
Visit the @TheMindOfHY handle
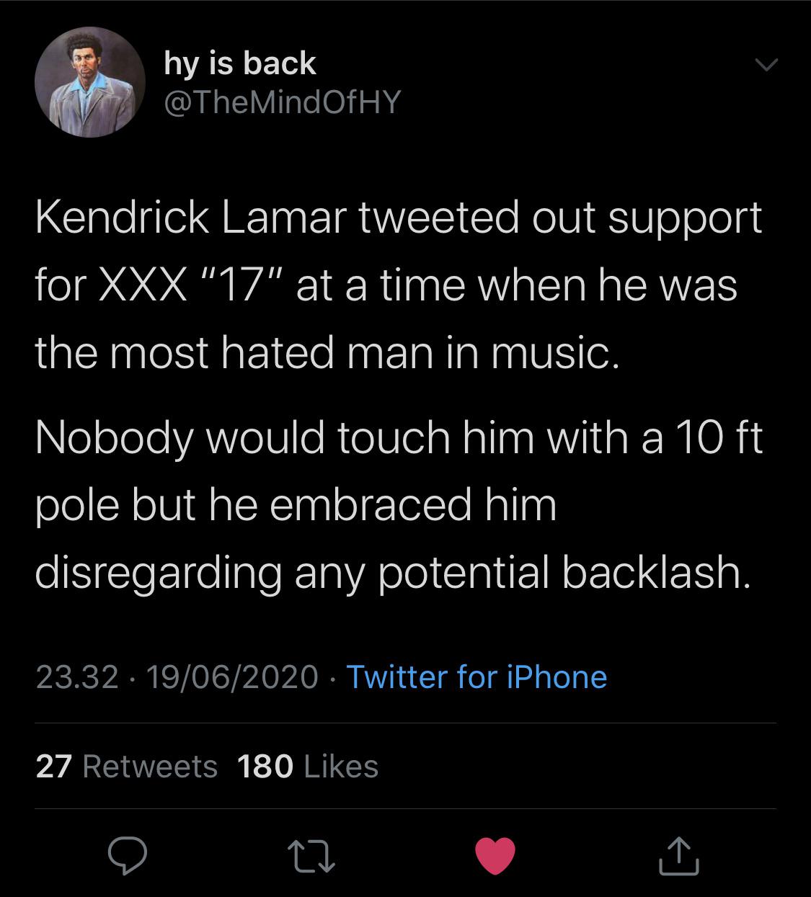[282, 103]
